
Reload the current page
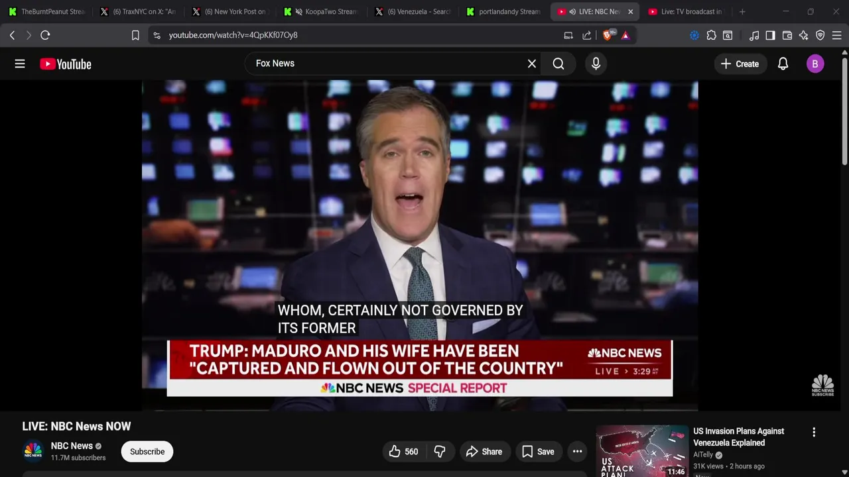click(45, 35)
